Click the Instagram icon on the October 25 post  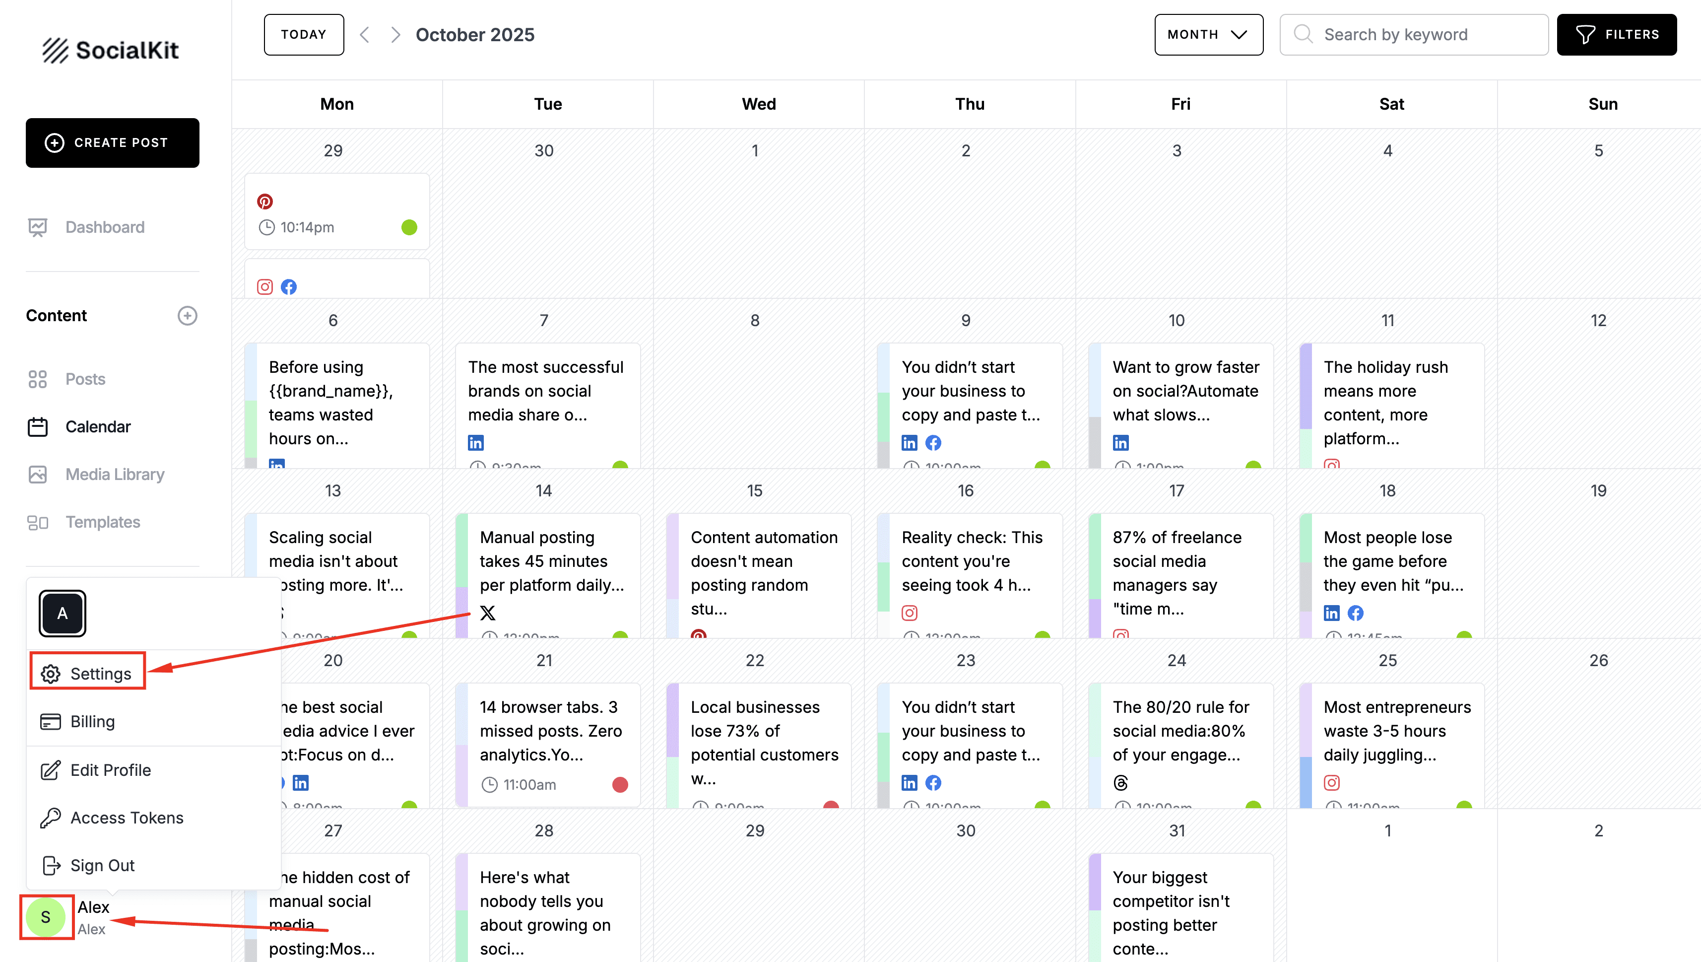[1332, 783]
